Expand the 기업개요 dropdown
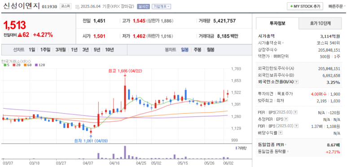 [x=161, y=7]
